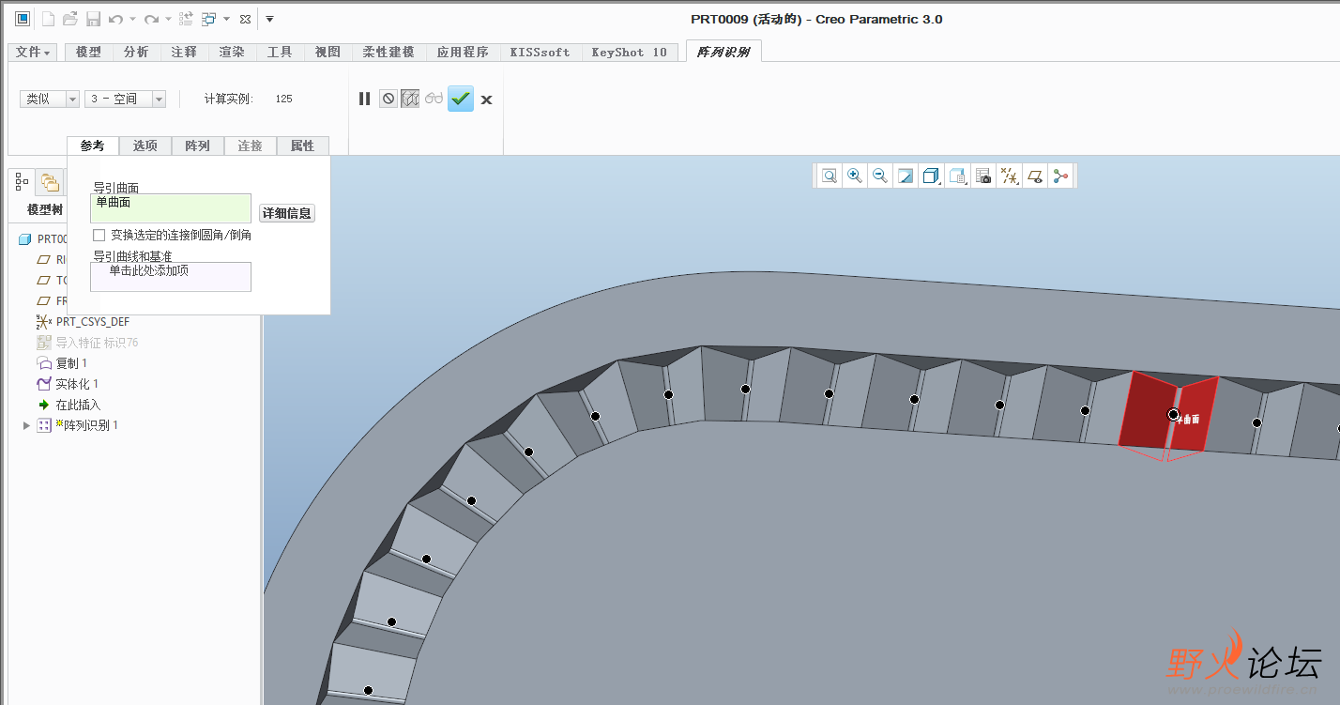Viewport: 1340px width, 705px height.
Task: Open the 参考 panel tab
Action: [93, 146]
